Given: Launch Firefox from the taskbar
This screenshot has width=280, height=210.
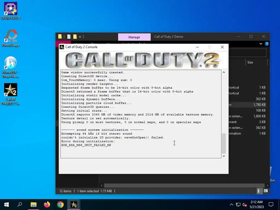Looking at the screenshot, I should click(x=47, y=205).
